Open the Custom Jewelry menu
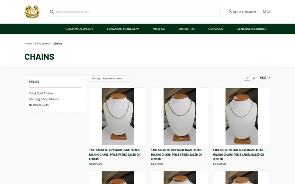The width and height of the screenshot is (295, 184). click(79, 29)
